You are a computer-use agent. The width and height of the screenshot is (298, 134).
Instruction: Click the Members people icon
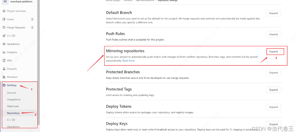tap(4, 77)
